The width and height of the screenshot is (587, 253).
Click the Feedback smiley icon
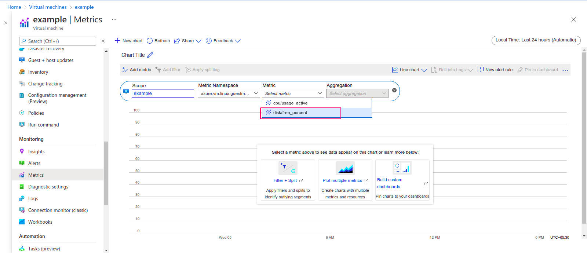click(209, 41)
